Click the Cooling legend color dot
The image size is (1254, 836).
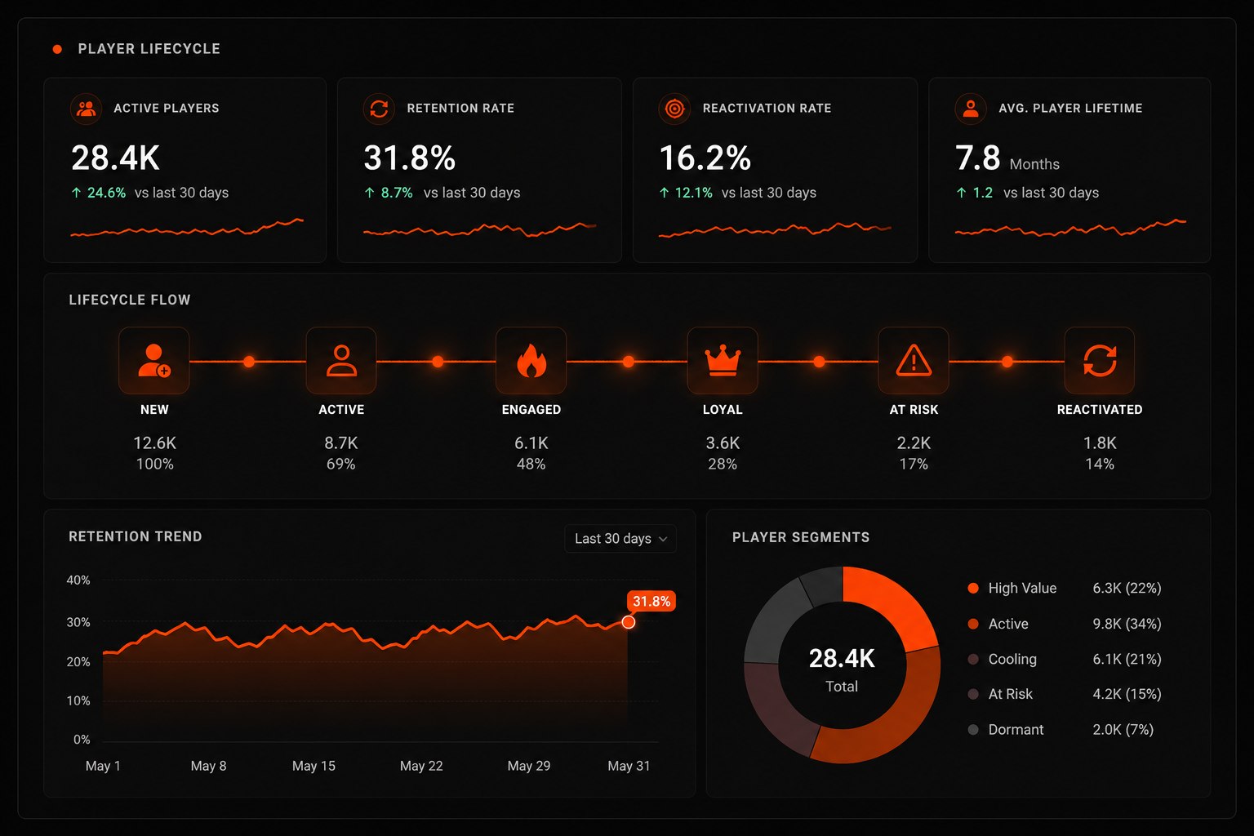click(x=973, y=659)
